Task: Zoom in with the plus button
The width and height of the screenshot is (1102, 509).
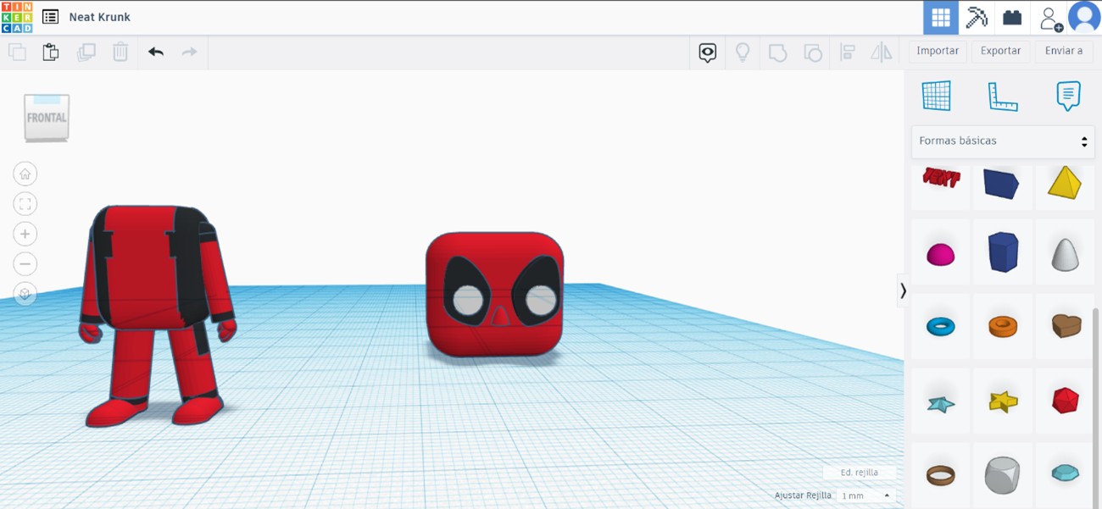Action: 25,234
